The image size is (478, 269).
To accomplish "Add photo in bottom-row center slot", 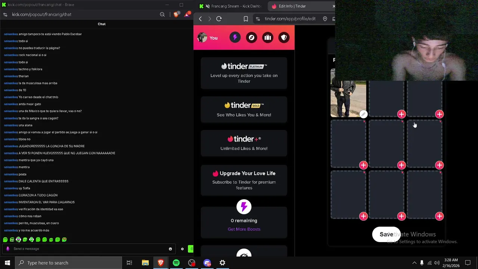I will (x=401, y=216).
